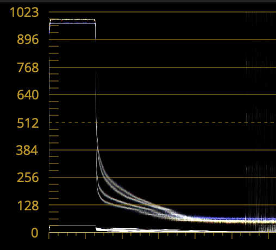Select the 128 scale label
Viewport: 276px width, 250px height.
click(28, 205)
